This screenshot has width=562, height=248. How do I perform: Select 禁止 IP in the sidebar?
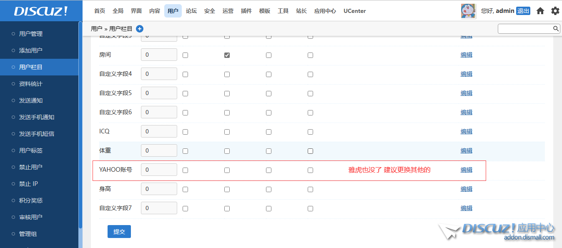[x=29, y=184]
